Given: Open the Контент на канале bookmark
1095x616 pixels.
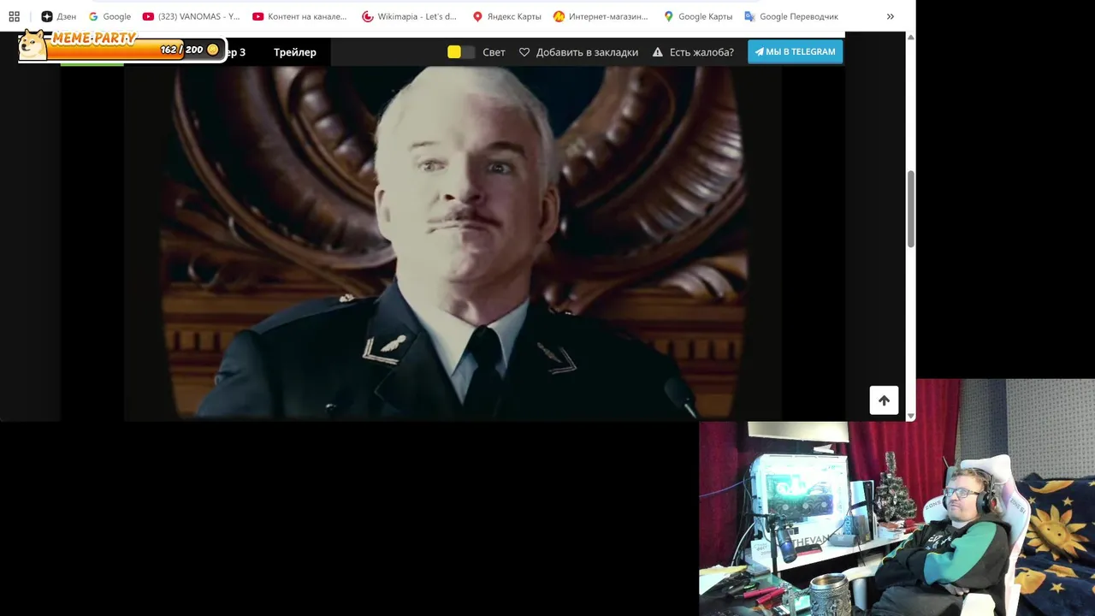Looking at the screenshot, I should coord(299,16).
